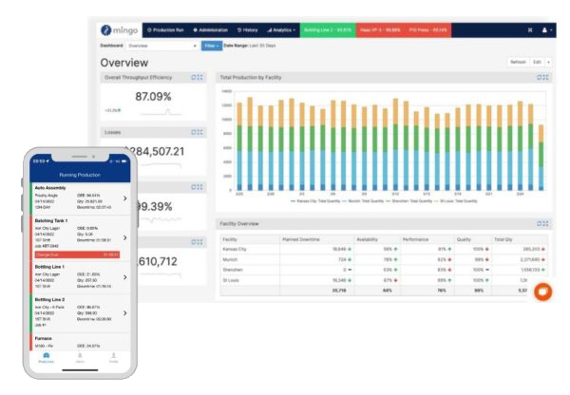Tap the right bottom tab icon on phone

113,358
